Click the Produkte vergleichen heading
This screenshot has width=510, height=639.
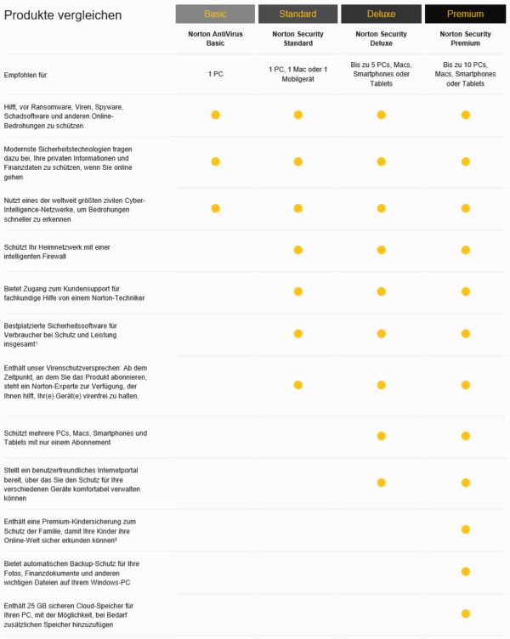point(63,15)
